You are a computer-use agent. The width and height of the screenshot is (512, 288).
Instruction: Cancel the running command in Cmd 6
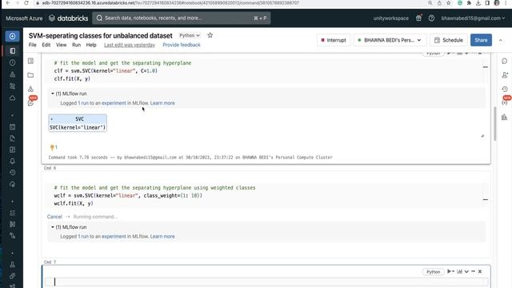pos(54,217)
